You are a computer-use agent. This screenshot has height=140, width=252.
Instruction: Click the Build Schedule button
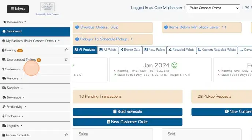coord(127,112)
